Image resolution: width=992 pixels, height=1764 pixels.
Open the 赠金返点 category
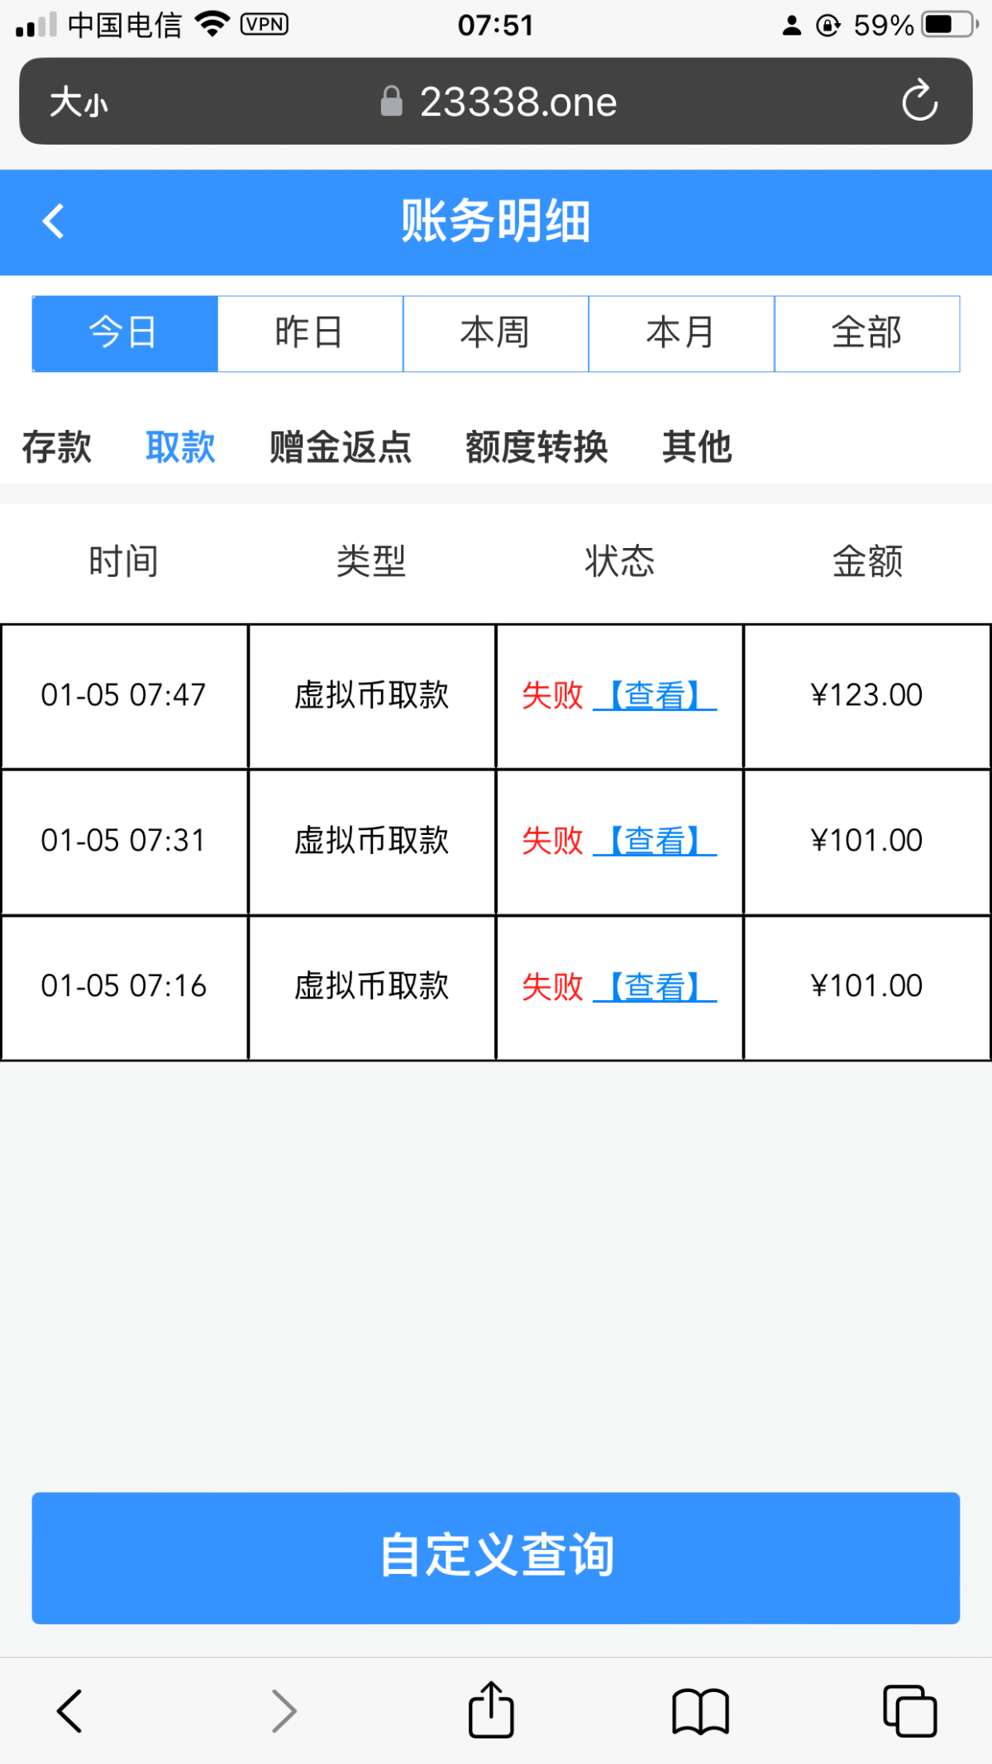(340, 447)
